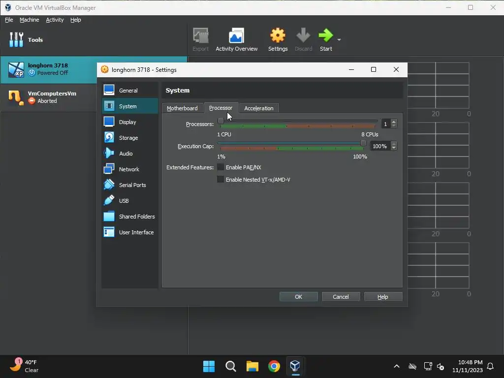The image size is (504, 378).
Task: Switch to the Acceleration tab
Action: pyautogui.click(x=259, y=108)
